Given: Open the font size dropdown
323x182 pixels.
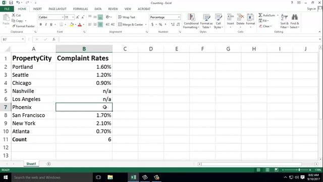Looking at the screenshot, I should [73, 17].
